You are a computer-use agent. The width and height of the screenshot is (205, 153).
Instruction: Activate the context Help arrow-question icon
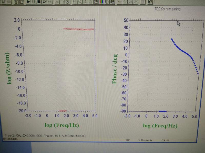150,2
